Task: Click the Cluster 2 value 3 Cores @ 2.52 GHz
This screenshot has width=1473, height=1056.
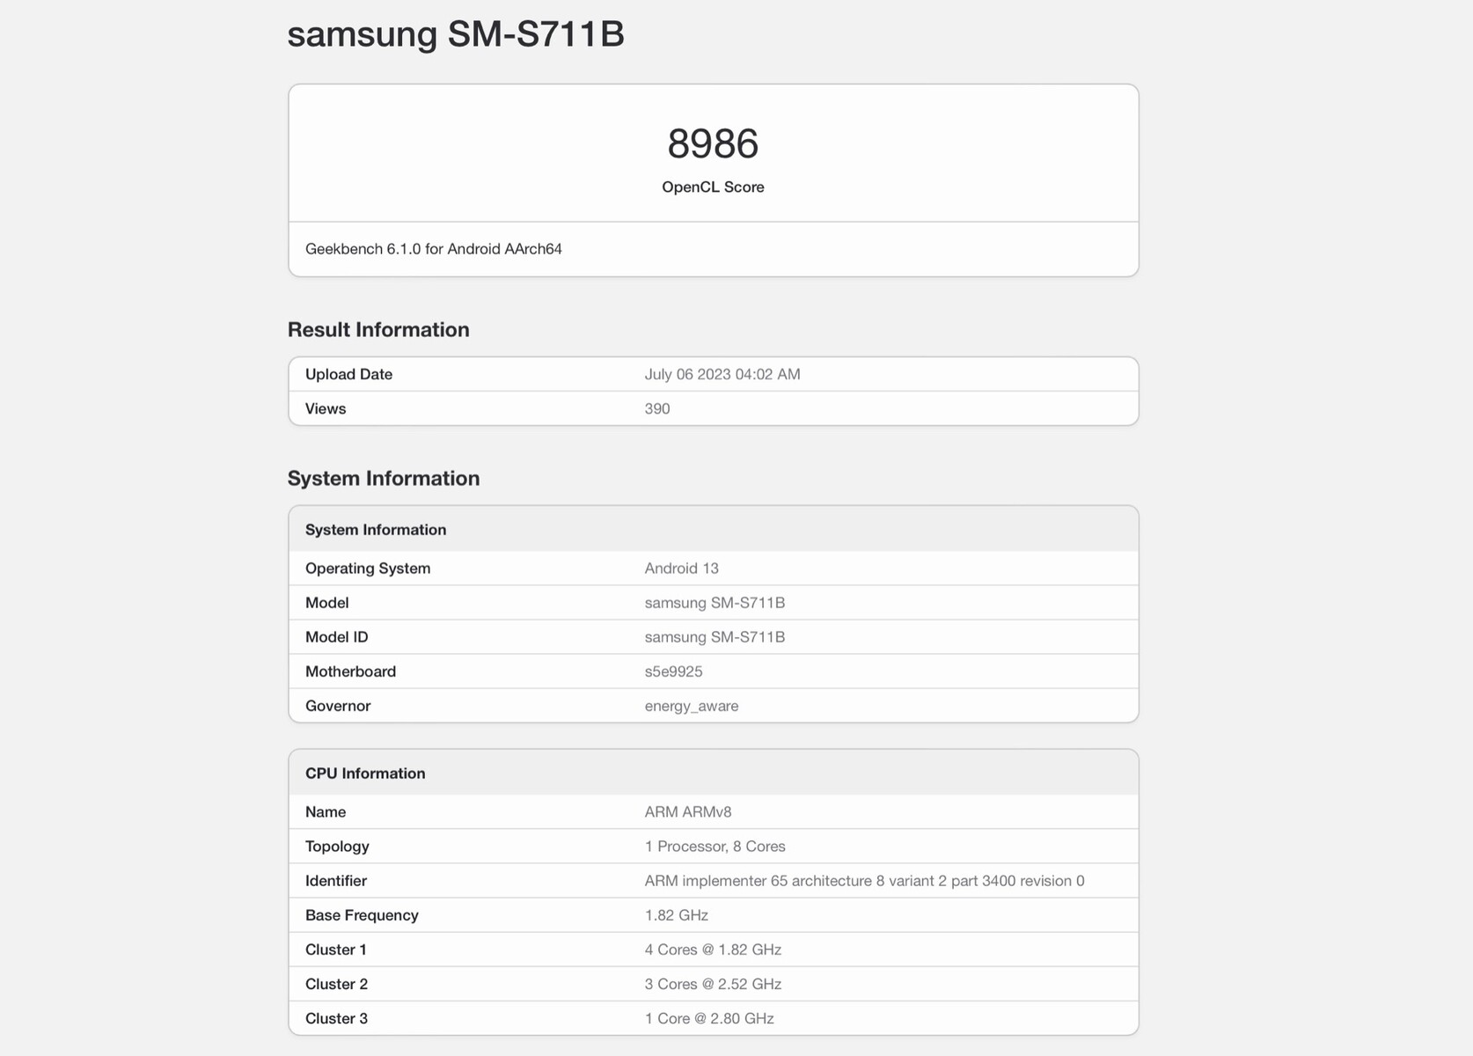Action: coord(713,984)
